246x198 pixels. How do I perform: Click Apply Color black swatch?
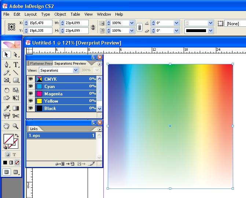pos(5,163)
